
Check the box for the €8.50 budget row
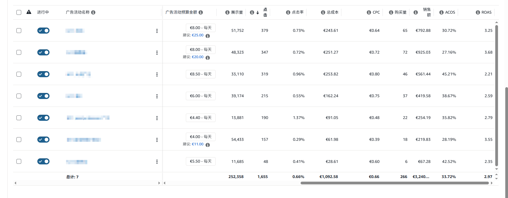coord(19,74)
